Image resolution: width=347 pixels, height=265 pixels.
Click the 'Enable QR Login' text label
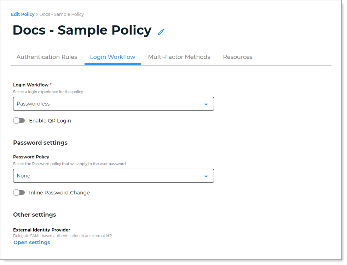50,121
